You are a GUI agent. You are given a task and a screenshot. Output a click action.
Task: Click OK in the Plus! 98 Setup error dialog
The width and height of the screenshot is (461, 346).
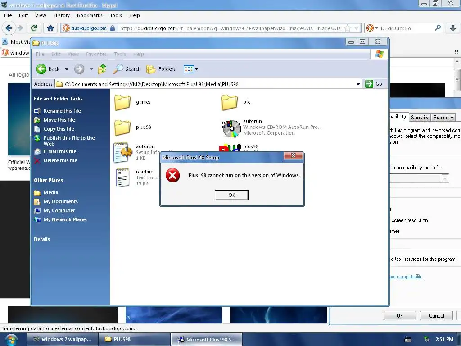[x=231, y=195]
